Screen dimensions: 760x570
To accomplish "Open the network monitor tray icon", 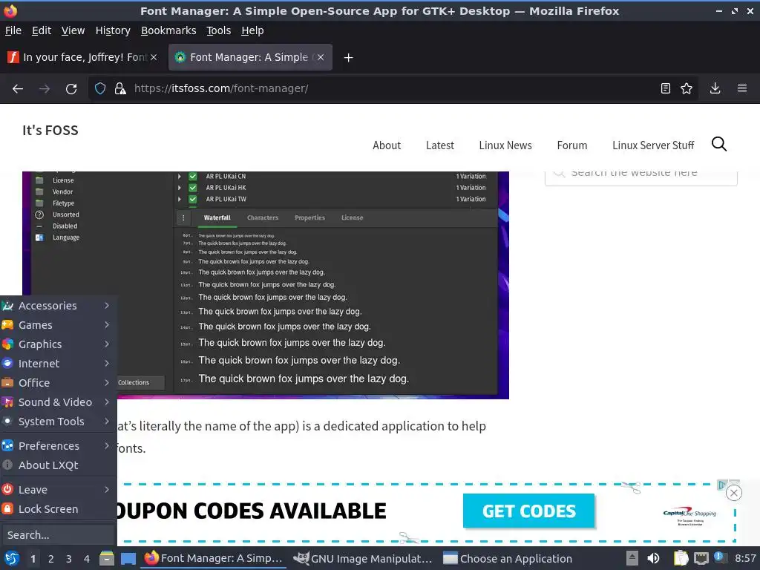I will pyautogui.click(x=701, y=558).
